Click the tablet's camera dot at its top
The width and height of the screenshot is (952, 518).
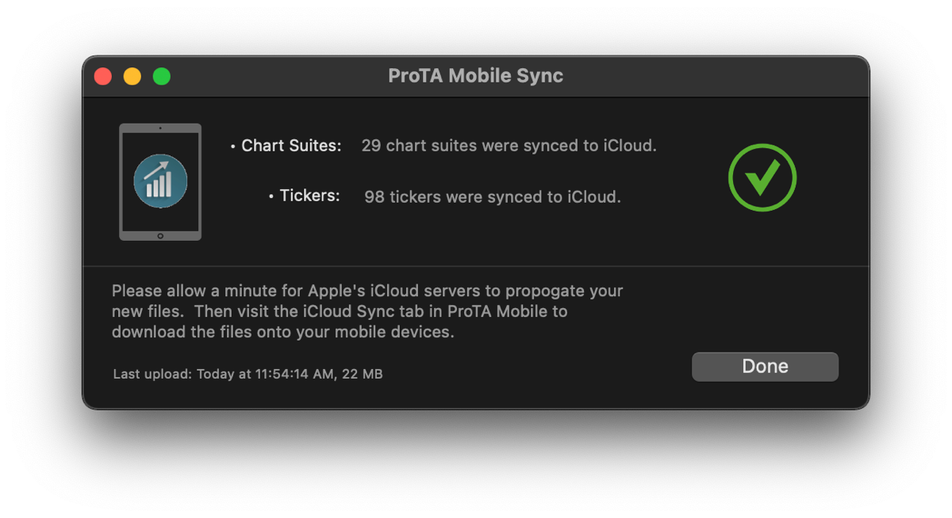coord(160,128)
